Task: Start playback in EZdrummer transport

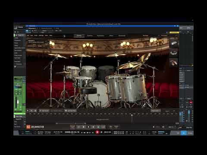Action: 88,127
